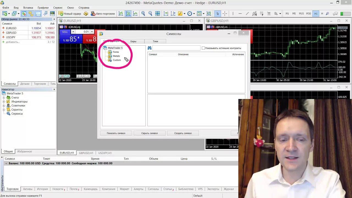Enable the show expired contracts checkbox
Image resolution: width=352 pixels, height=198 pixels.
click(x=203, y=48)
